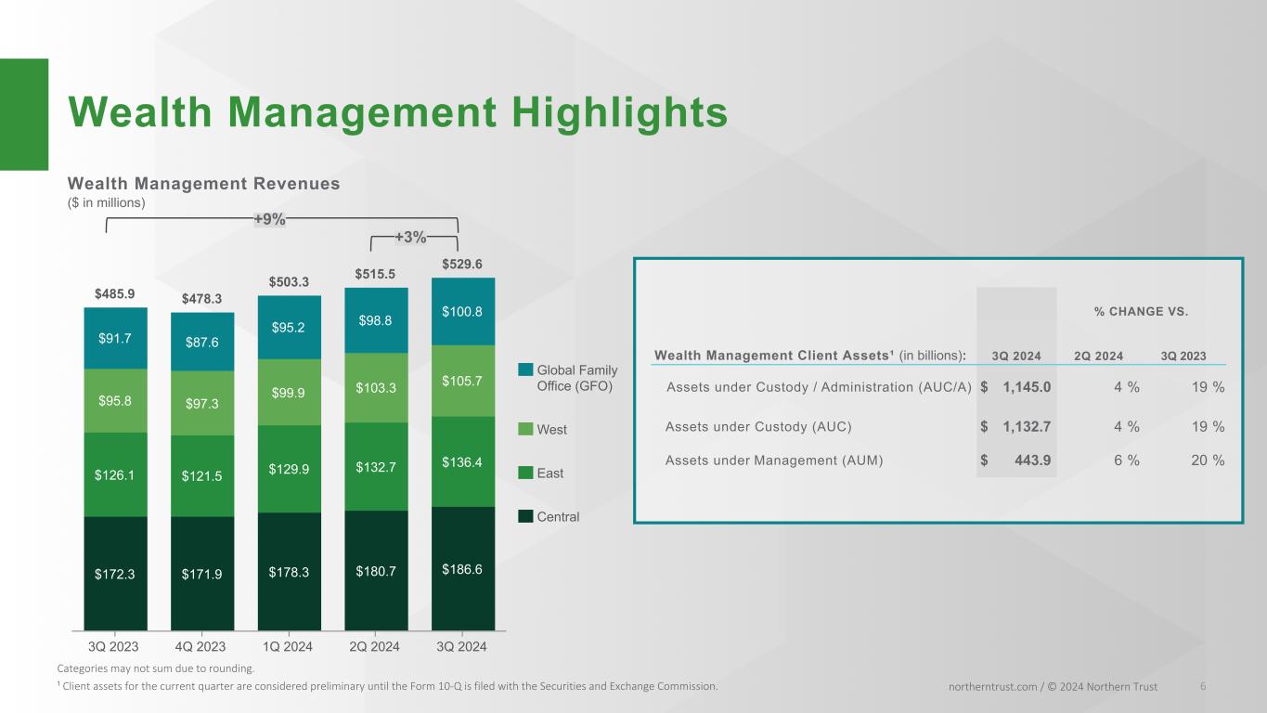Click the +9% year-over-year growth label
This screenshot has height=713, width=1267.
coord(269,220)
